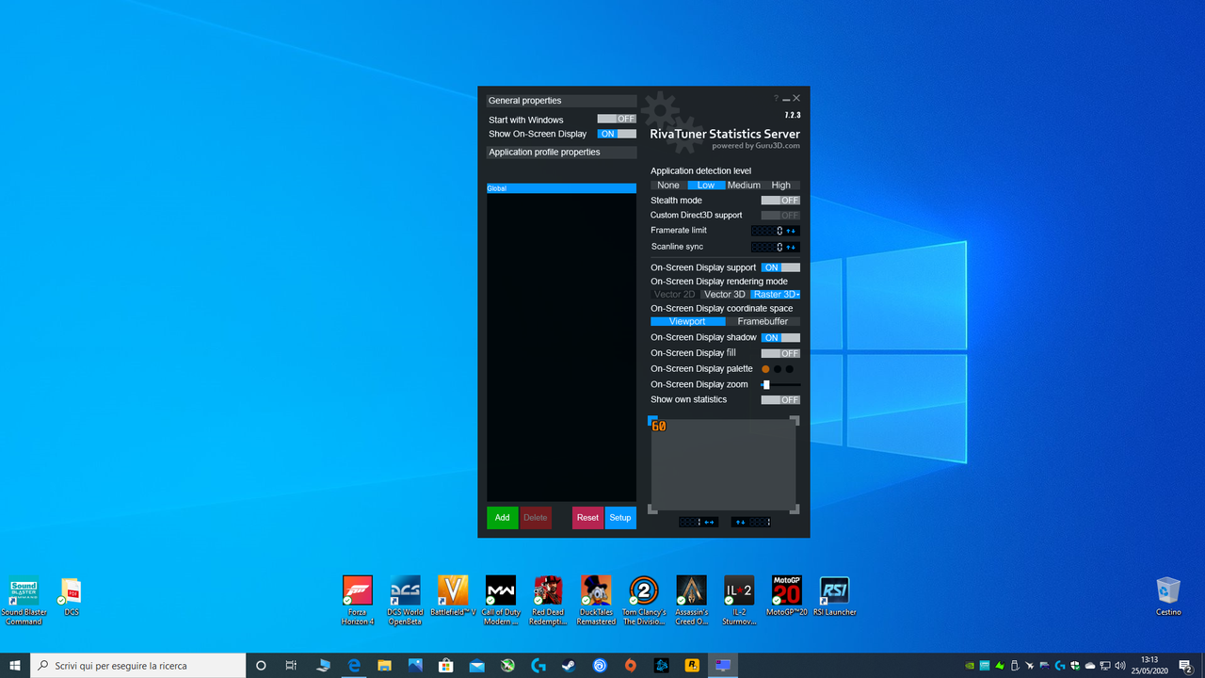Toggle On-Screen Display support switch
Viewport: 1205px width, 678px height.
(780, 267)
